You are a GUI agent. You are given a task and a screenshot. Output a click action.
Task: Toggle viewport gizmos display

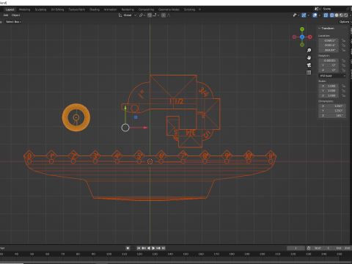coord(304,15)
